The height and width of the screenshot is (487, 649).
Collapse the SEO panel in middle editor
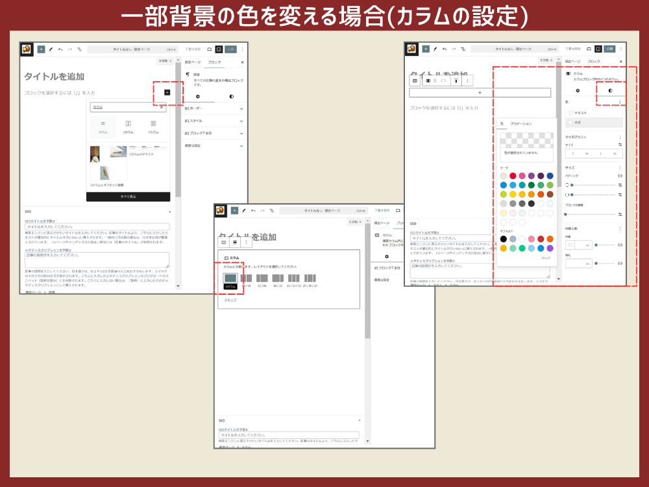[x=360, y=420]
